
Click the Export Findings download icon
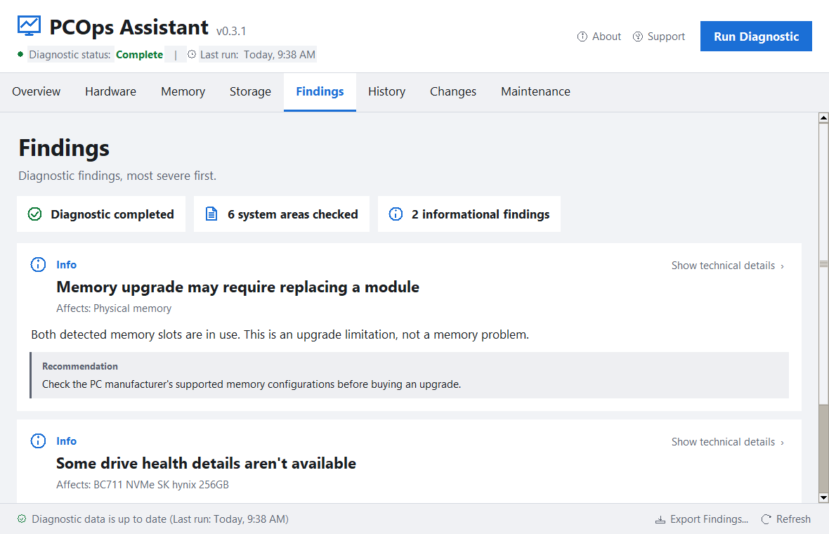pyautogui.click(x=660, y=519)
